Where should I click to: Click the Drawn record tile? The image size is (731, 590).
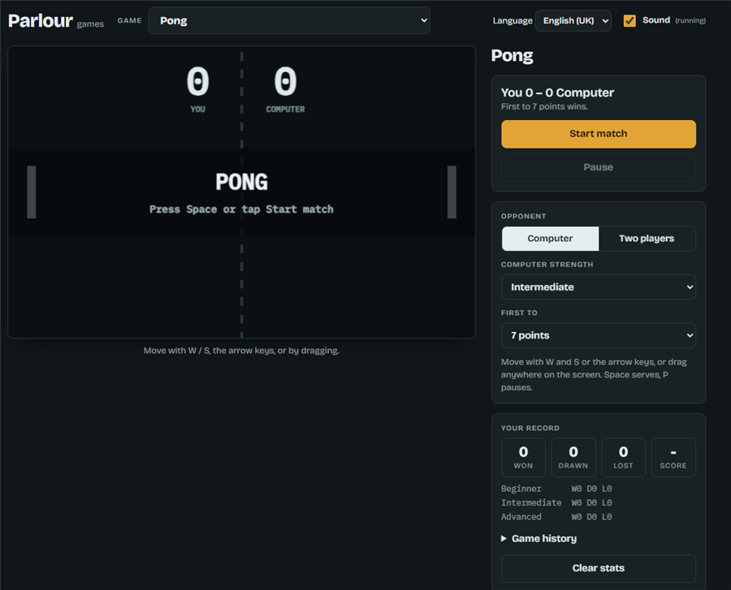pos(573,457)
